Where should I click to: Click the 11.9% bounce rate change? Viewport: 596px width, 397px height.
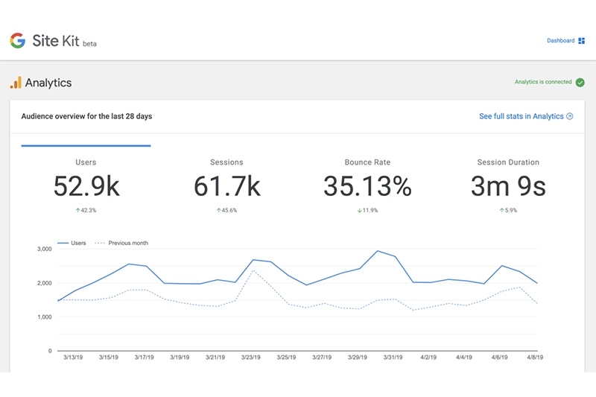coord(367,210)
